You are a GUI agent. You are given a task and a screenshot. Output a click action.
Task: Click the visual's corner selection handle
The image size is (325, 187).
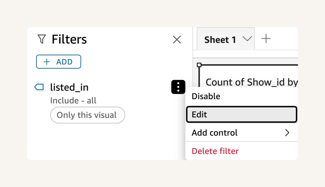199,65
